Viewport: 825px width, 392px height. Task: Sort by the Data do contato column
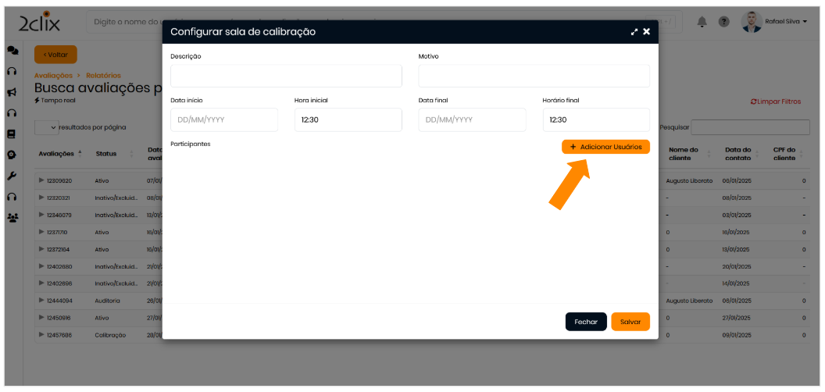tap(737, 154)
